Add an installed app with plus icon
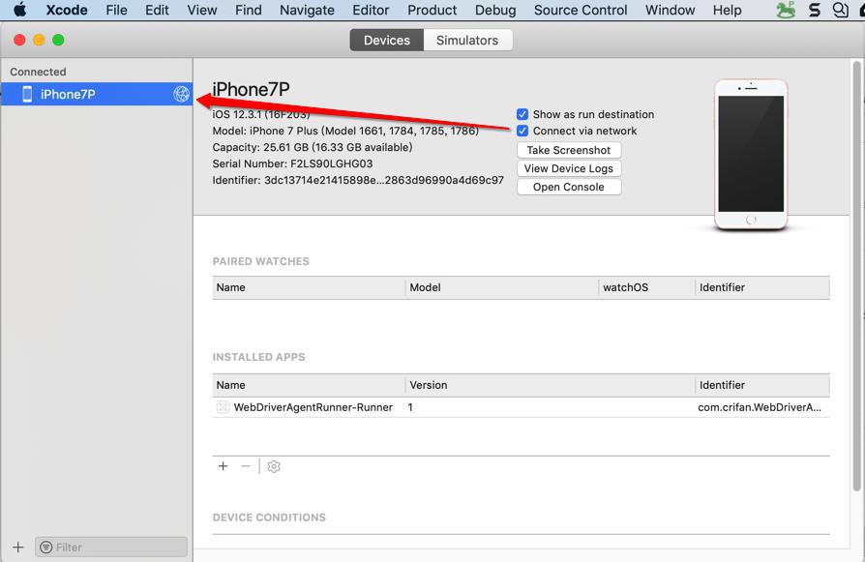Image resolution: width=865 pixels, height=562 pixels. (x=223, y=466)
